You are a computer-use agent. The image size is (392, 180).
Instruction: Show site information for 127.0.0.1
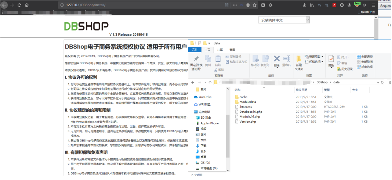click(x=62, y=5)
